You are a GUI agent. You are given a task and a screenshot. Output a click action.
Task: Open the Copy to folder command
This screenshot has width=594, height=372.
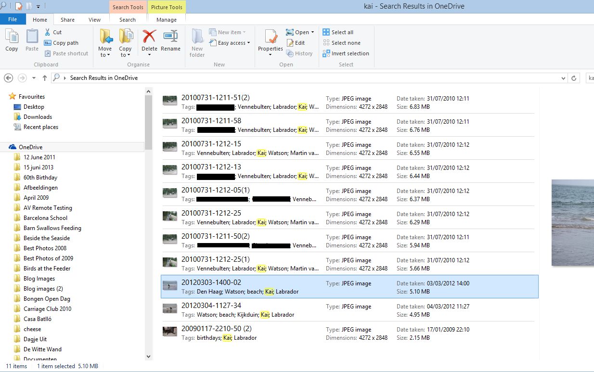tap(125, 43)
